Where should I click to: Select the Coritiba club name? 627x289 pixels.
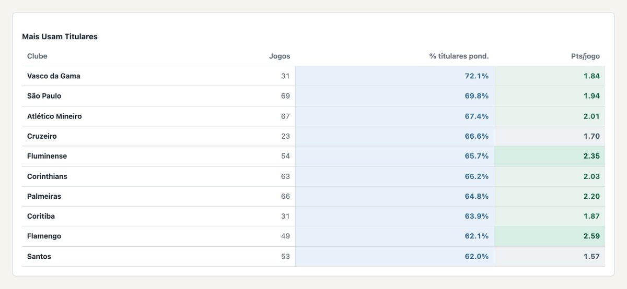(x=41, y=216)
